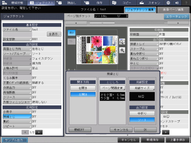Screen dimensions: 191x143
Task: Click the page preview thumbnail
Action: 97,50
